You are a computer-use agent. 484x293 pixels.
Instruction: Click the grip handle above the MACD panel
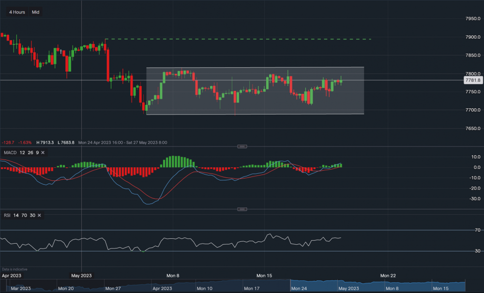(x=242, y=146)
